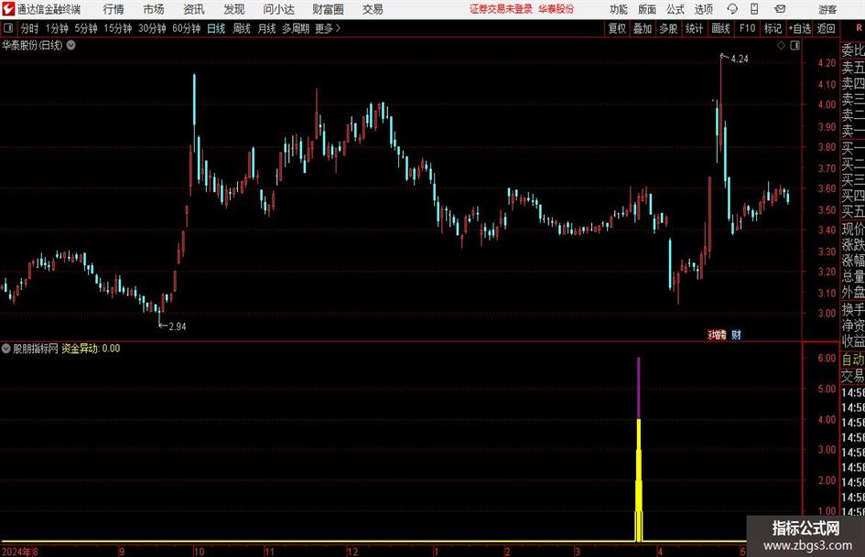Click the 2.94 low price label
This screenshot has width=865, height=557.
178,327
